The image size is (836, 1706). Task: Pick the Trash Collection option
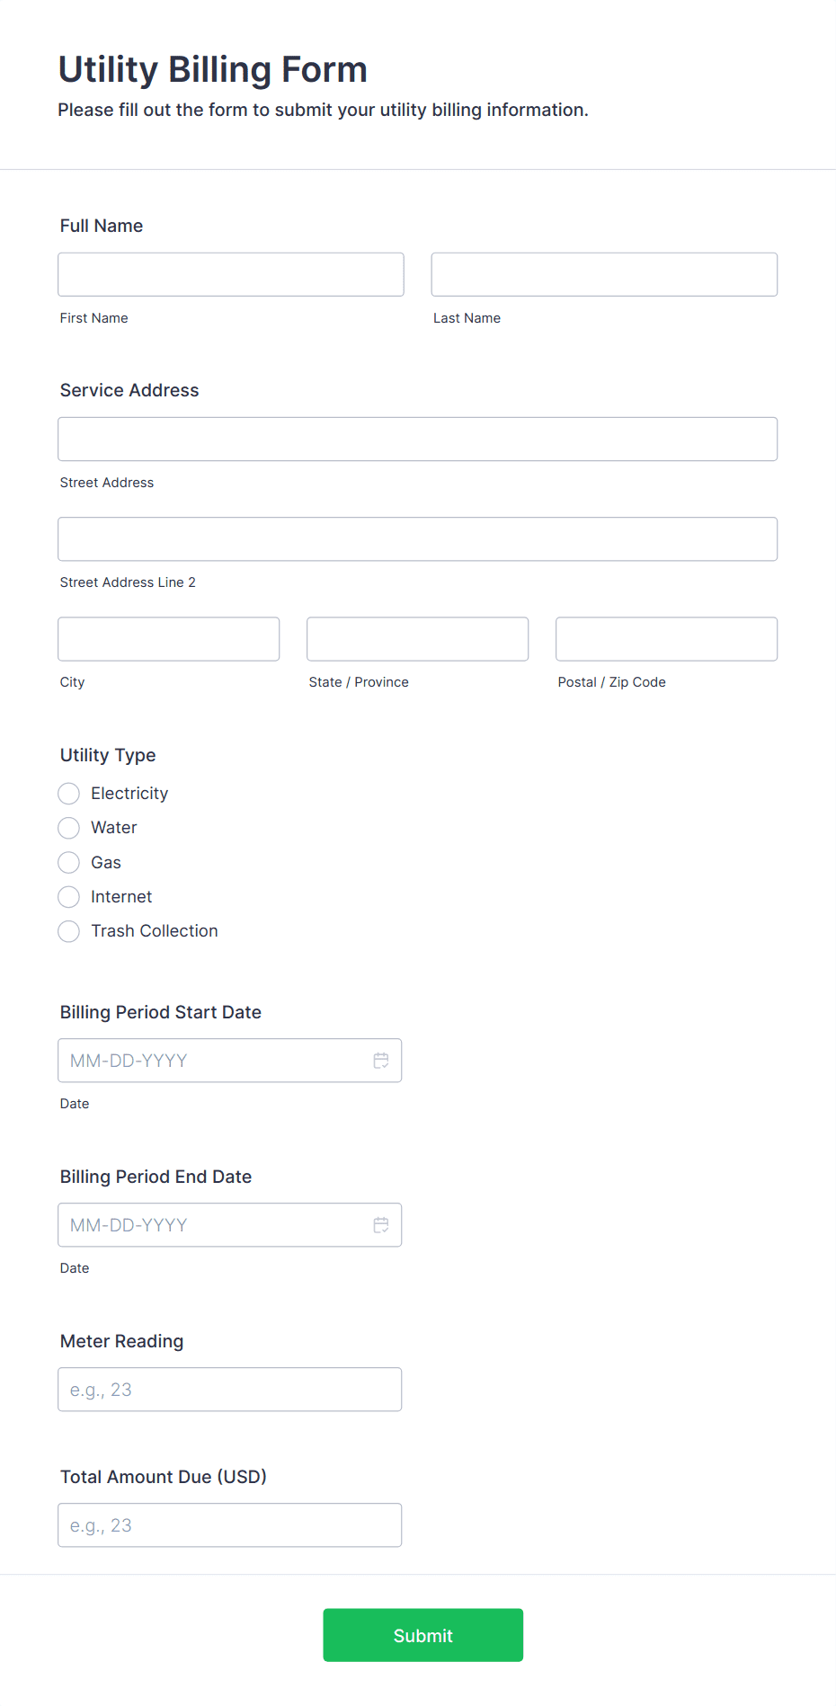(69, 931)
